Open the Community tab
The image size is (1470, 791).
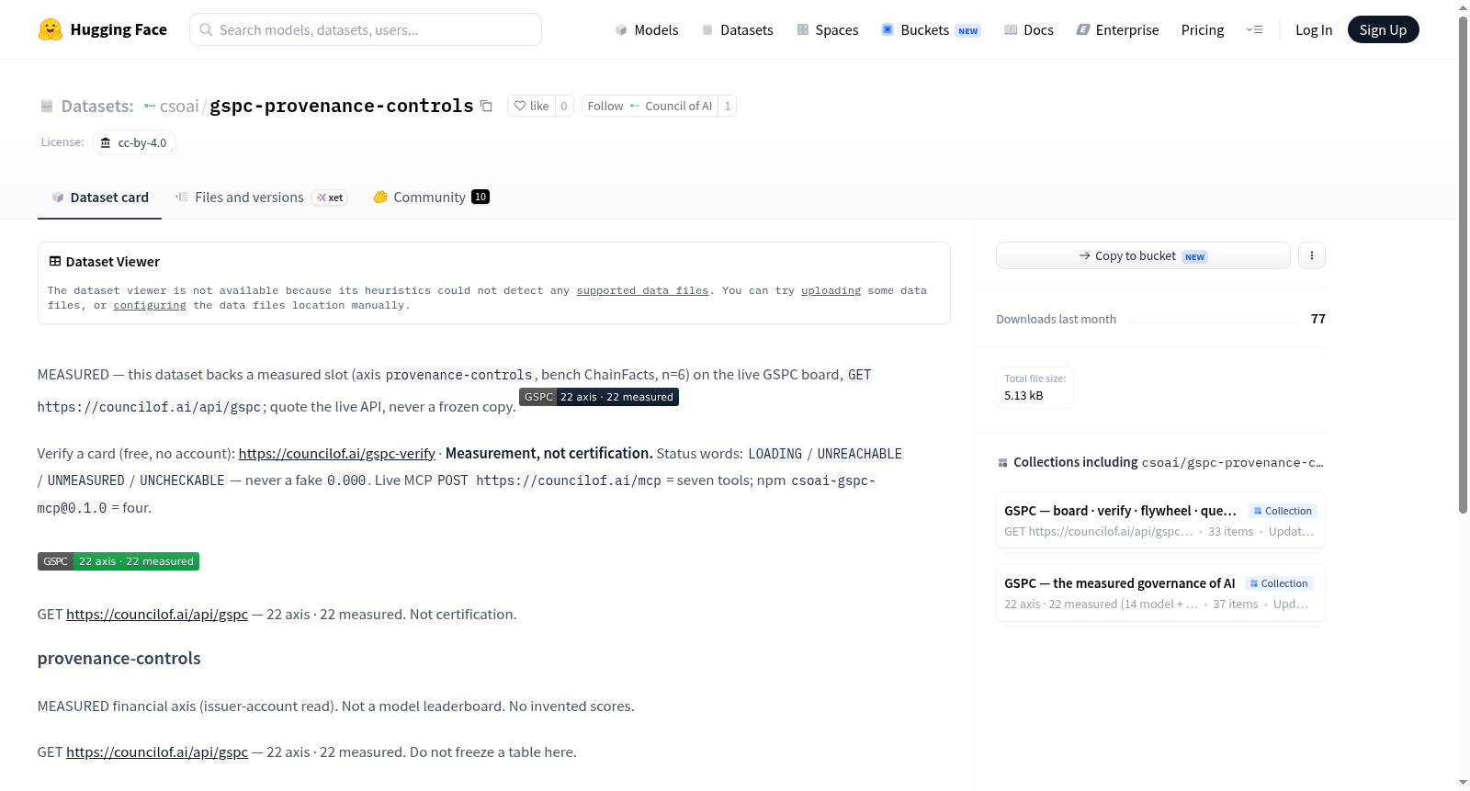(x=431, y=198)
